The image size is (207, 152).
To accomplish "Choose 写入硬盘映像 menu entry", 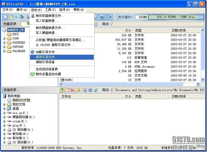I will tap(62, 33).
